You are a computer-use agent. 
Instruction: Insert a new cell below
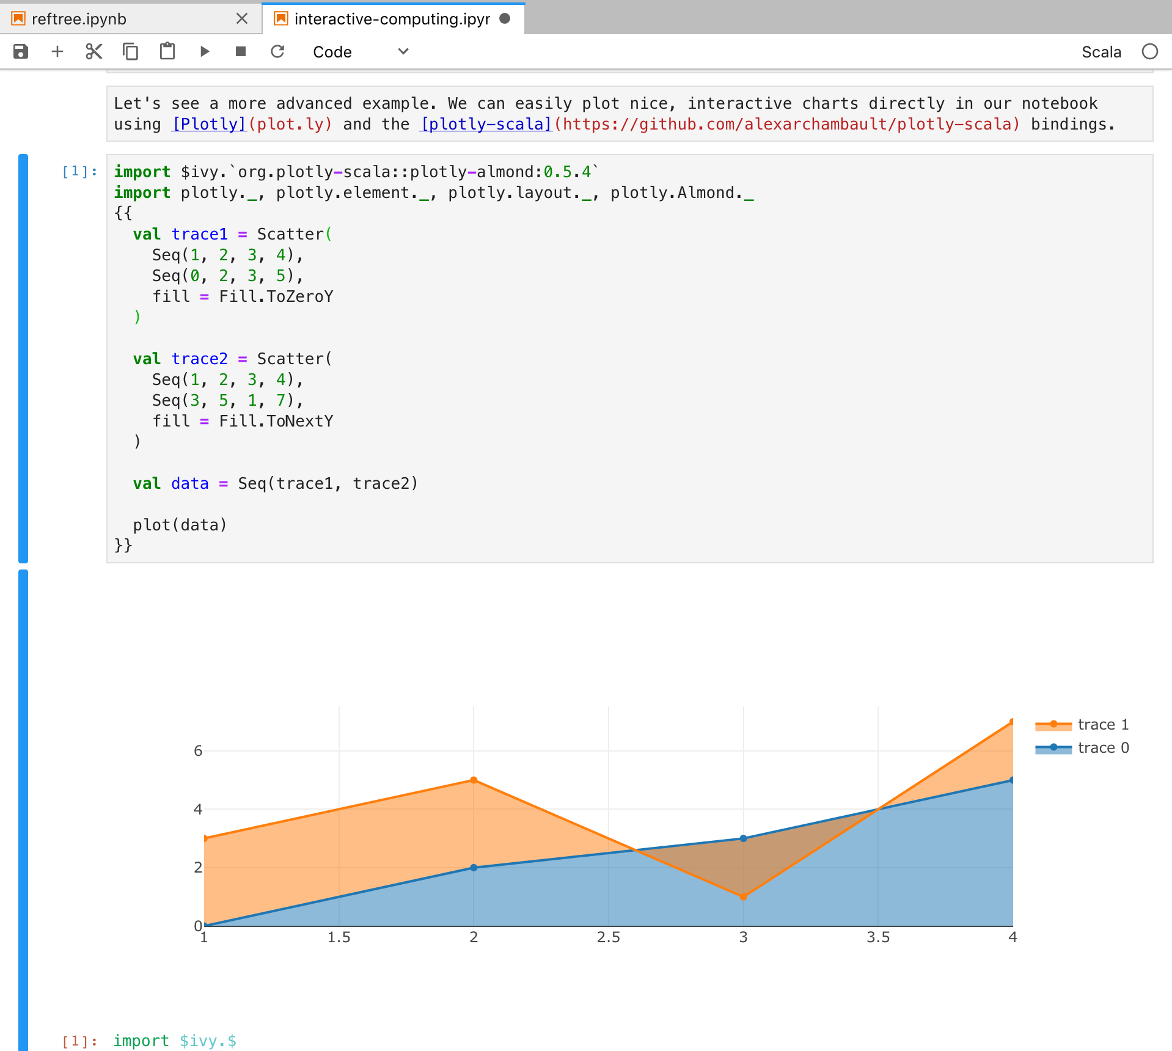[x=57, y=51]
